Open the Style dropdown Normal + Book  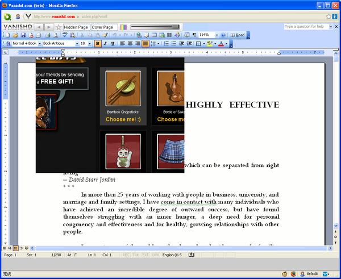(40, 44)
